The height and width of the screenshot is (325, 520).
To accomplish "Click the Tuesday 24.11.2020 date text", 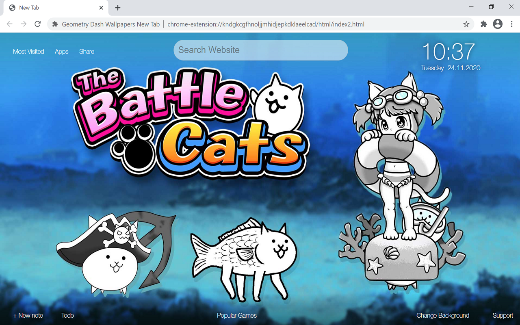I will pos(451,68).
